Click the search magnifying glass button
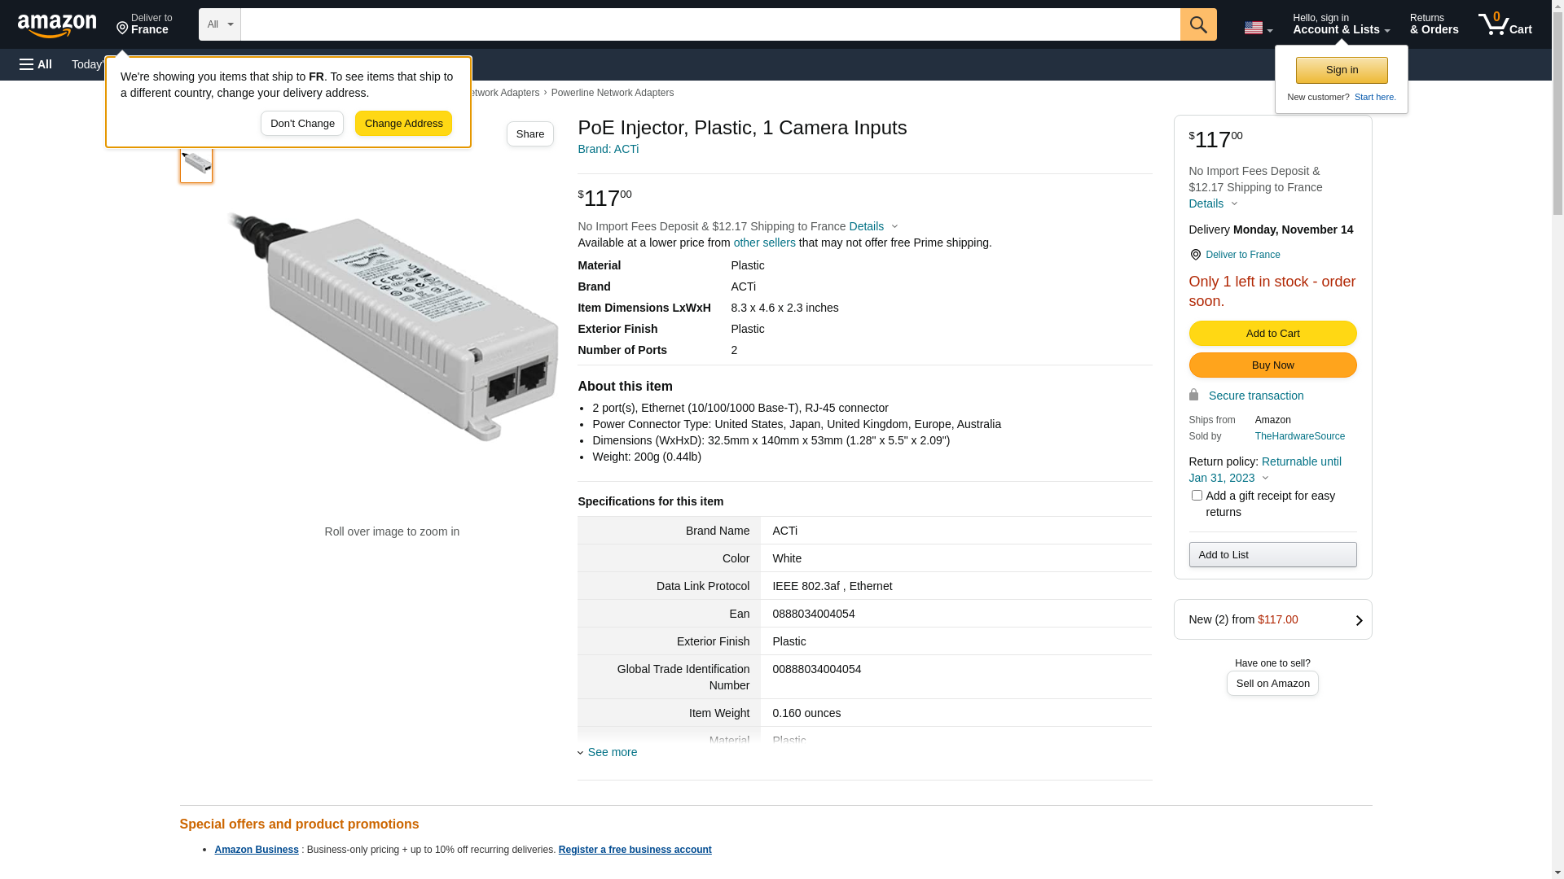Image resolution: width=1564 pixels, height=879 pixels. tap(1198, 24)
